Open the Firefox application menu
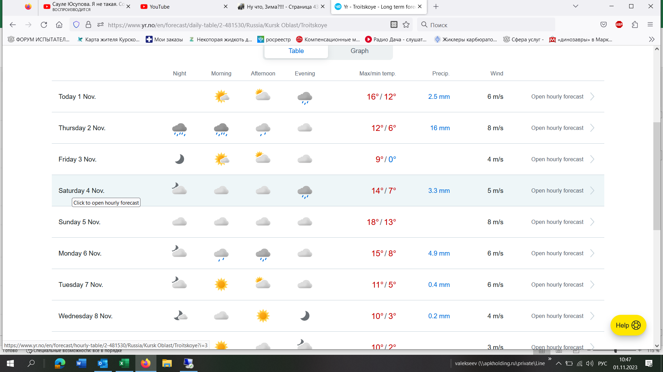Screen dimensions: 663x372 click(650, 25)
